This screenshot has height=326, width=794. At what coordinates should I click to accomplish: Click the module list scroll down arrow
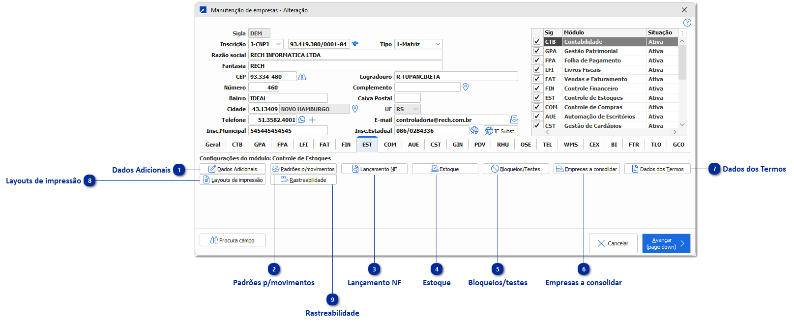point(682,125)
